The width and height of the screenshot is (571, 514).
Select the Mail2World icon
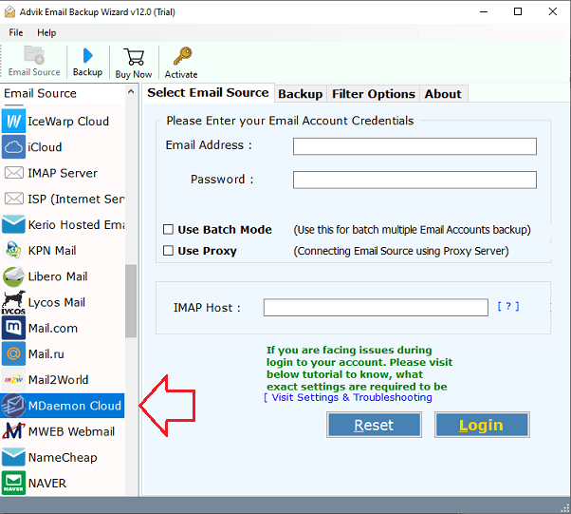tap(13, 380)
